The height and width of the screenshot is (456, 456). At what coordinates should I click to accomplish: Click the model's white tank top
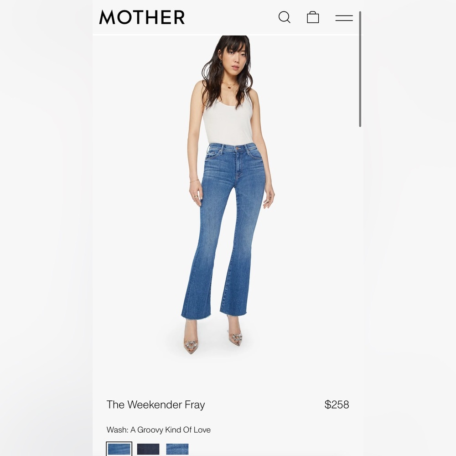228,119
